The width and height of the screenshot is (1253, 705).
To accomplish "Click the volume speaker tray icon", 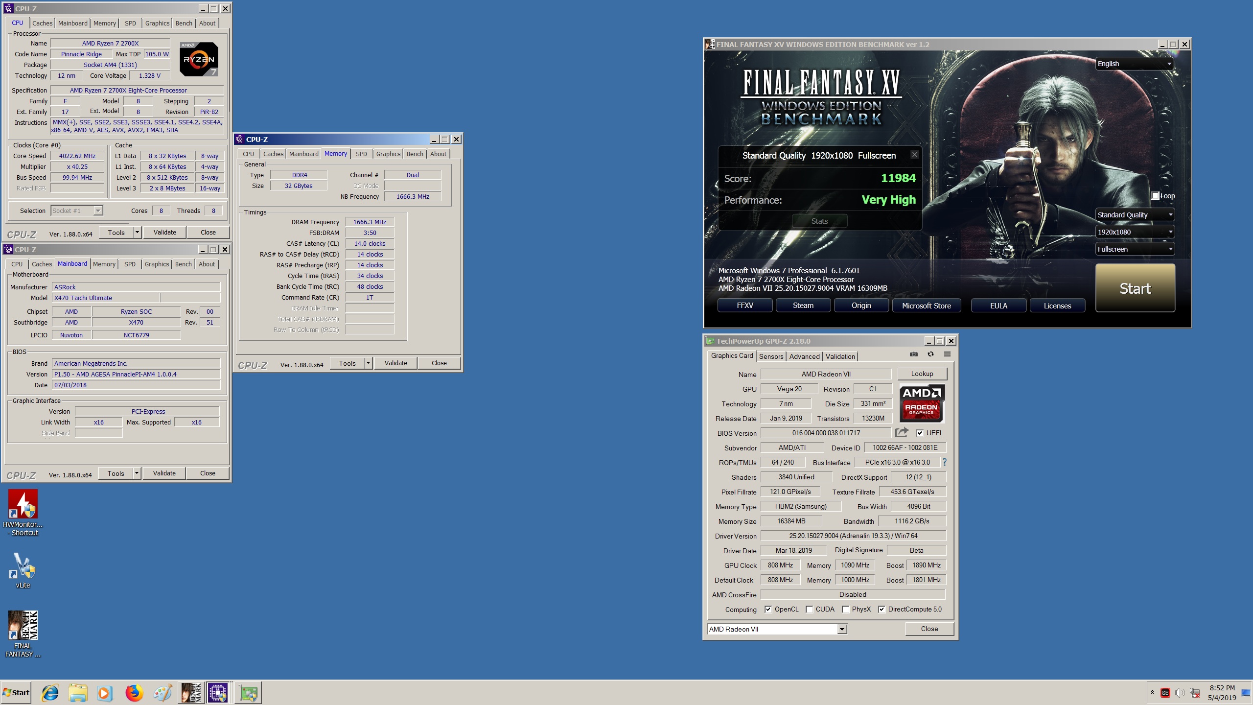I will point(1180,693).
